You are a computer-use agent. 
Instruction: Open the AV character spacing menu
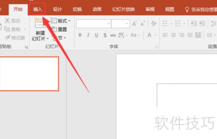pyautogui.click(x=123, y=35)
